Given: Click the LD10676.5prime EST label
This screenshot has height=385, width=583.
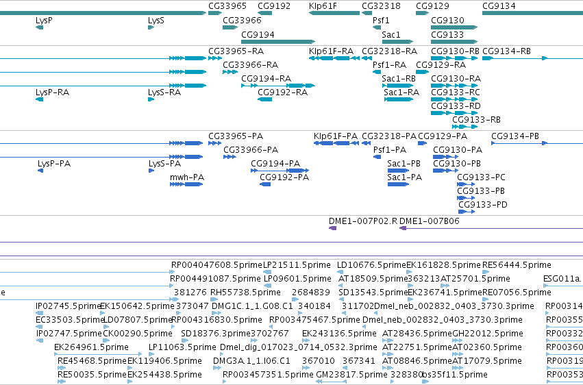Looking at the screenshot, I should [x=371, y=265].
